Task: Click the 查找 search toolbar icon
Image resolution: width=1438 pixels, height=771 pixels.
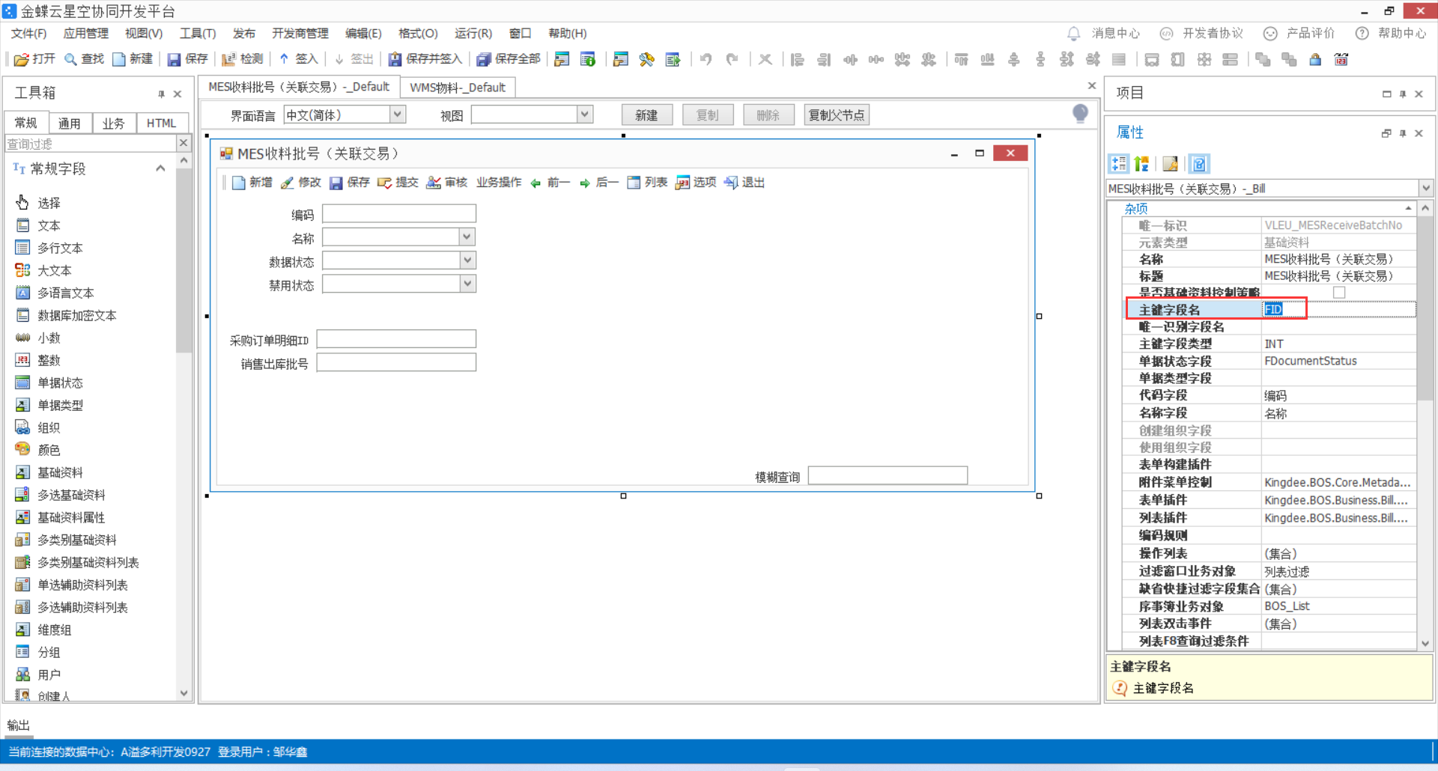Action: coord(84,59)
